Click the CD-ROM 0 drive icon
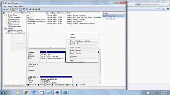The image size is (170, 95). tap(29, 65)
